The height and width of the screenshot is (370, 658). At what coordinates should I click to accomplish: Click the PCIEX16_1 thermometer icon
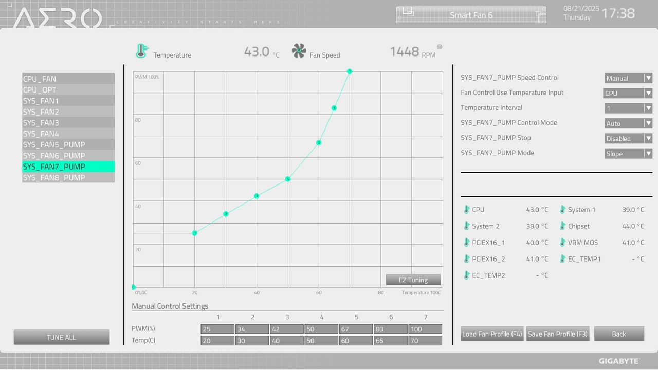pyautogui.click(x=467, y=243)
